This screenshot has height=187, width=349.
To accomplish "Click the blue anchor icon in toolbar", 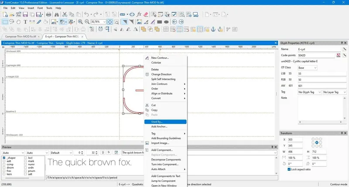I will (213, 29).
